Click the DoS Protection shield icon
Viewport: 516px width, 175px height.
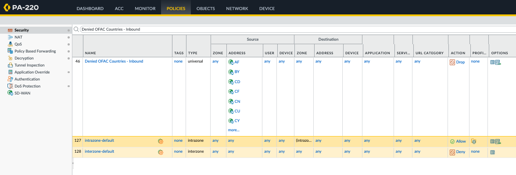tap(10, 86)
